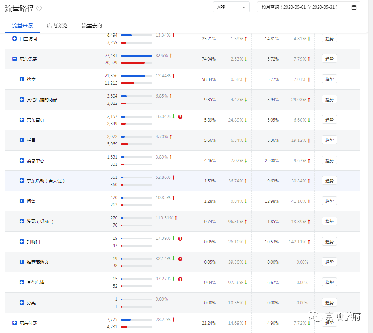Open the calendar icon in date query box
373x333 pixels.
(354, 7)
